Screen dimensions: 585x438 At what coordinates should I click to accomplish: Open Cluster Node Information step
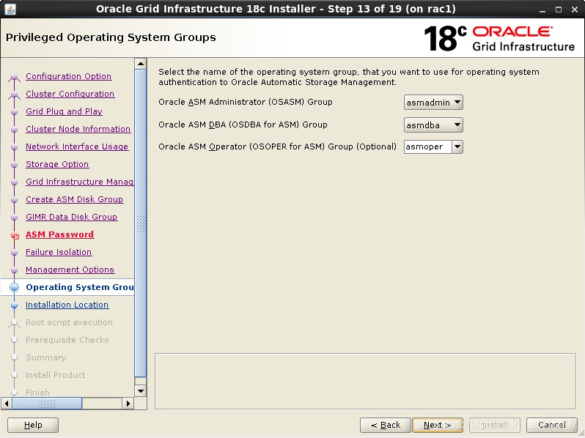click(78, 129)
